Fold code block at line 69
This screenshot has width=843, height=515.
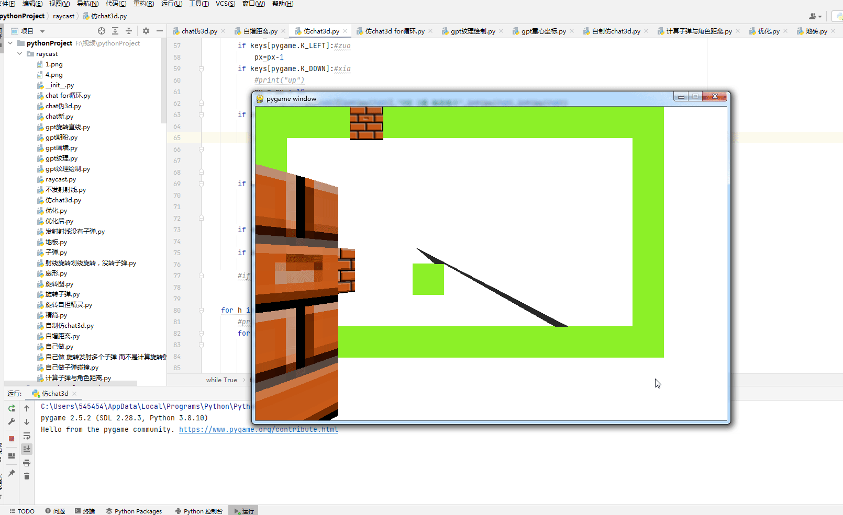click(x=201, y=184)
